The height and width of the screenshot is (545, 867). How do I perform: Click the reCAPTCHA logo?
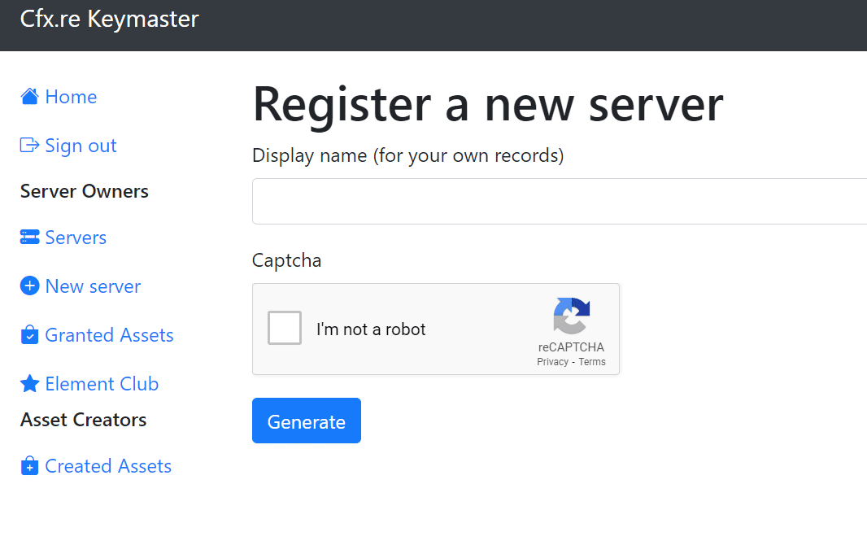(572, 316)
